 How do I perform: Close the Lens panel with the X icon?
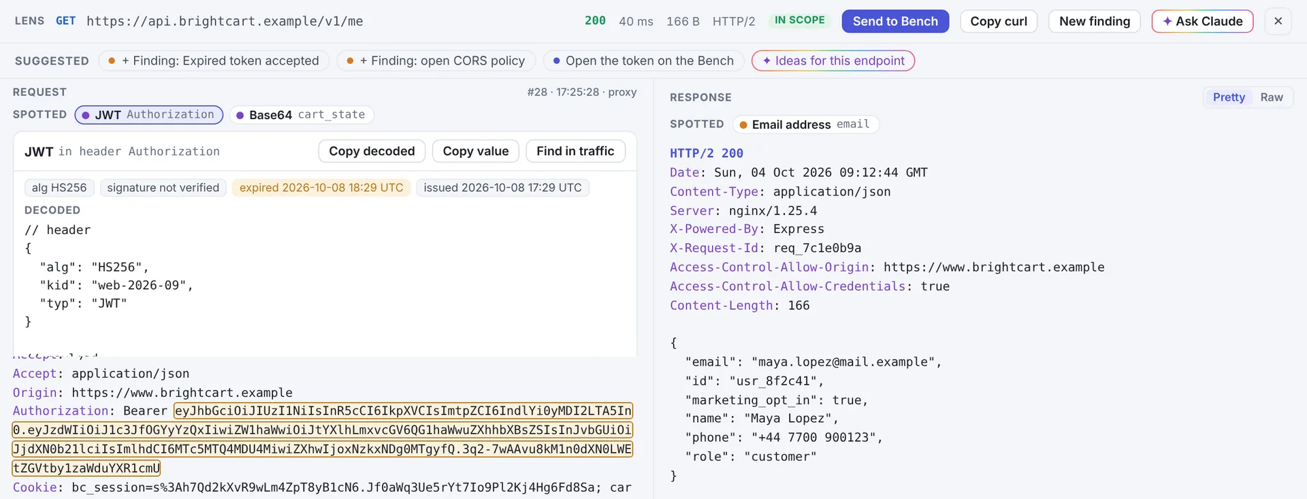click(x=1278, y=21)
